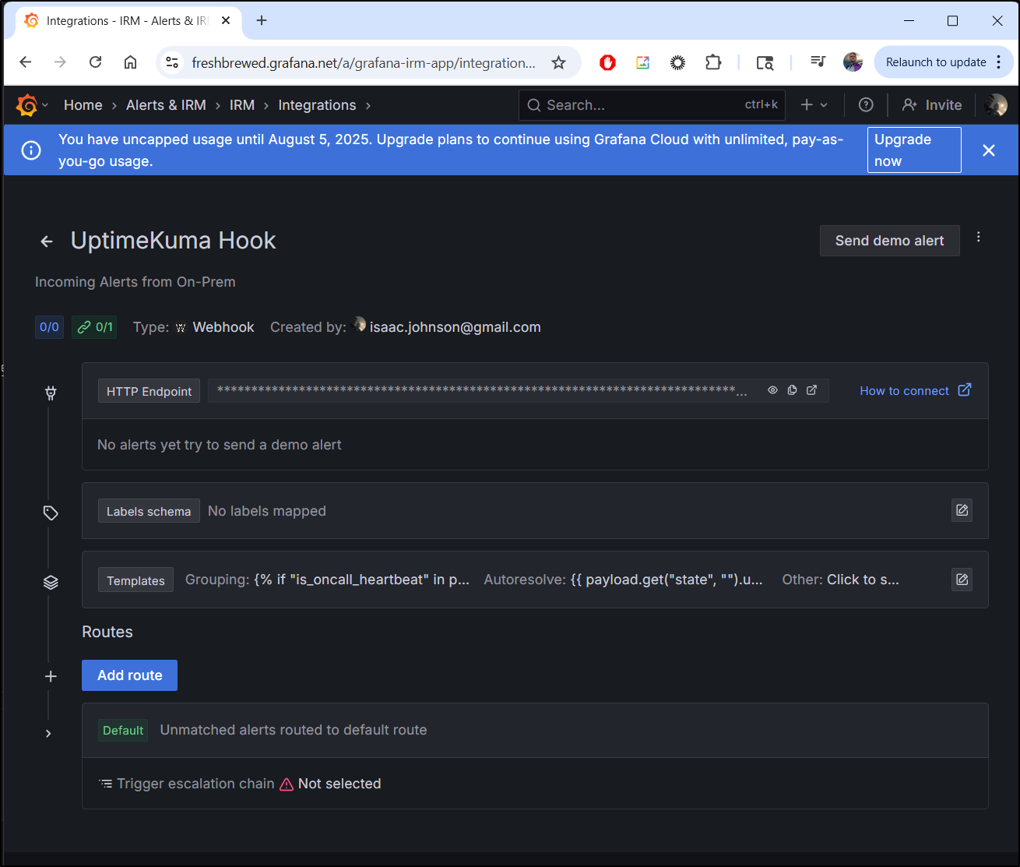Click the tab search extension icon
The image size is (1020, 867).
pyautogui.click(x=765, y=62)
